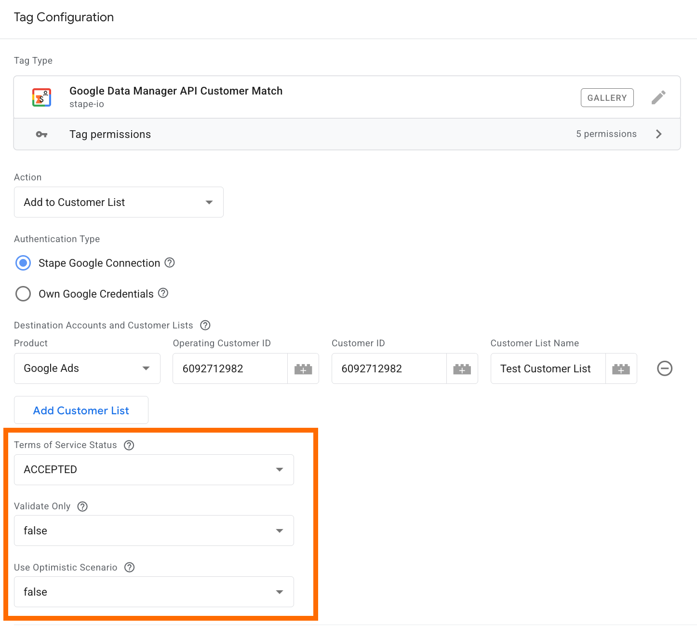Viewport: 697px width, 626px height.
Task: Open the Product dropdown showing Google Ads
Action: click(x=87, y=368)
